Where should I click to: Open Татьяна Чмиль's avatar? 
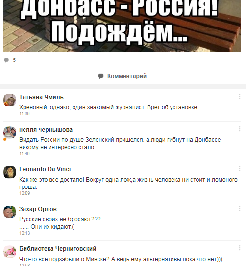(10, 100)
